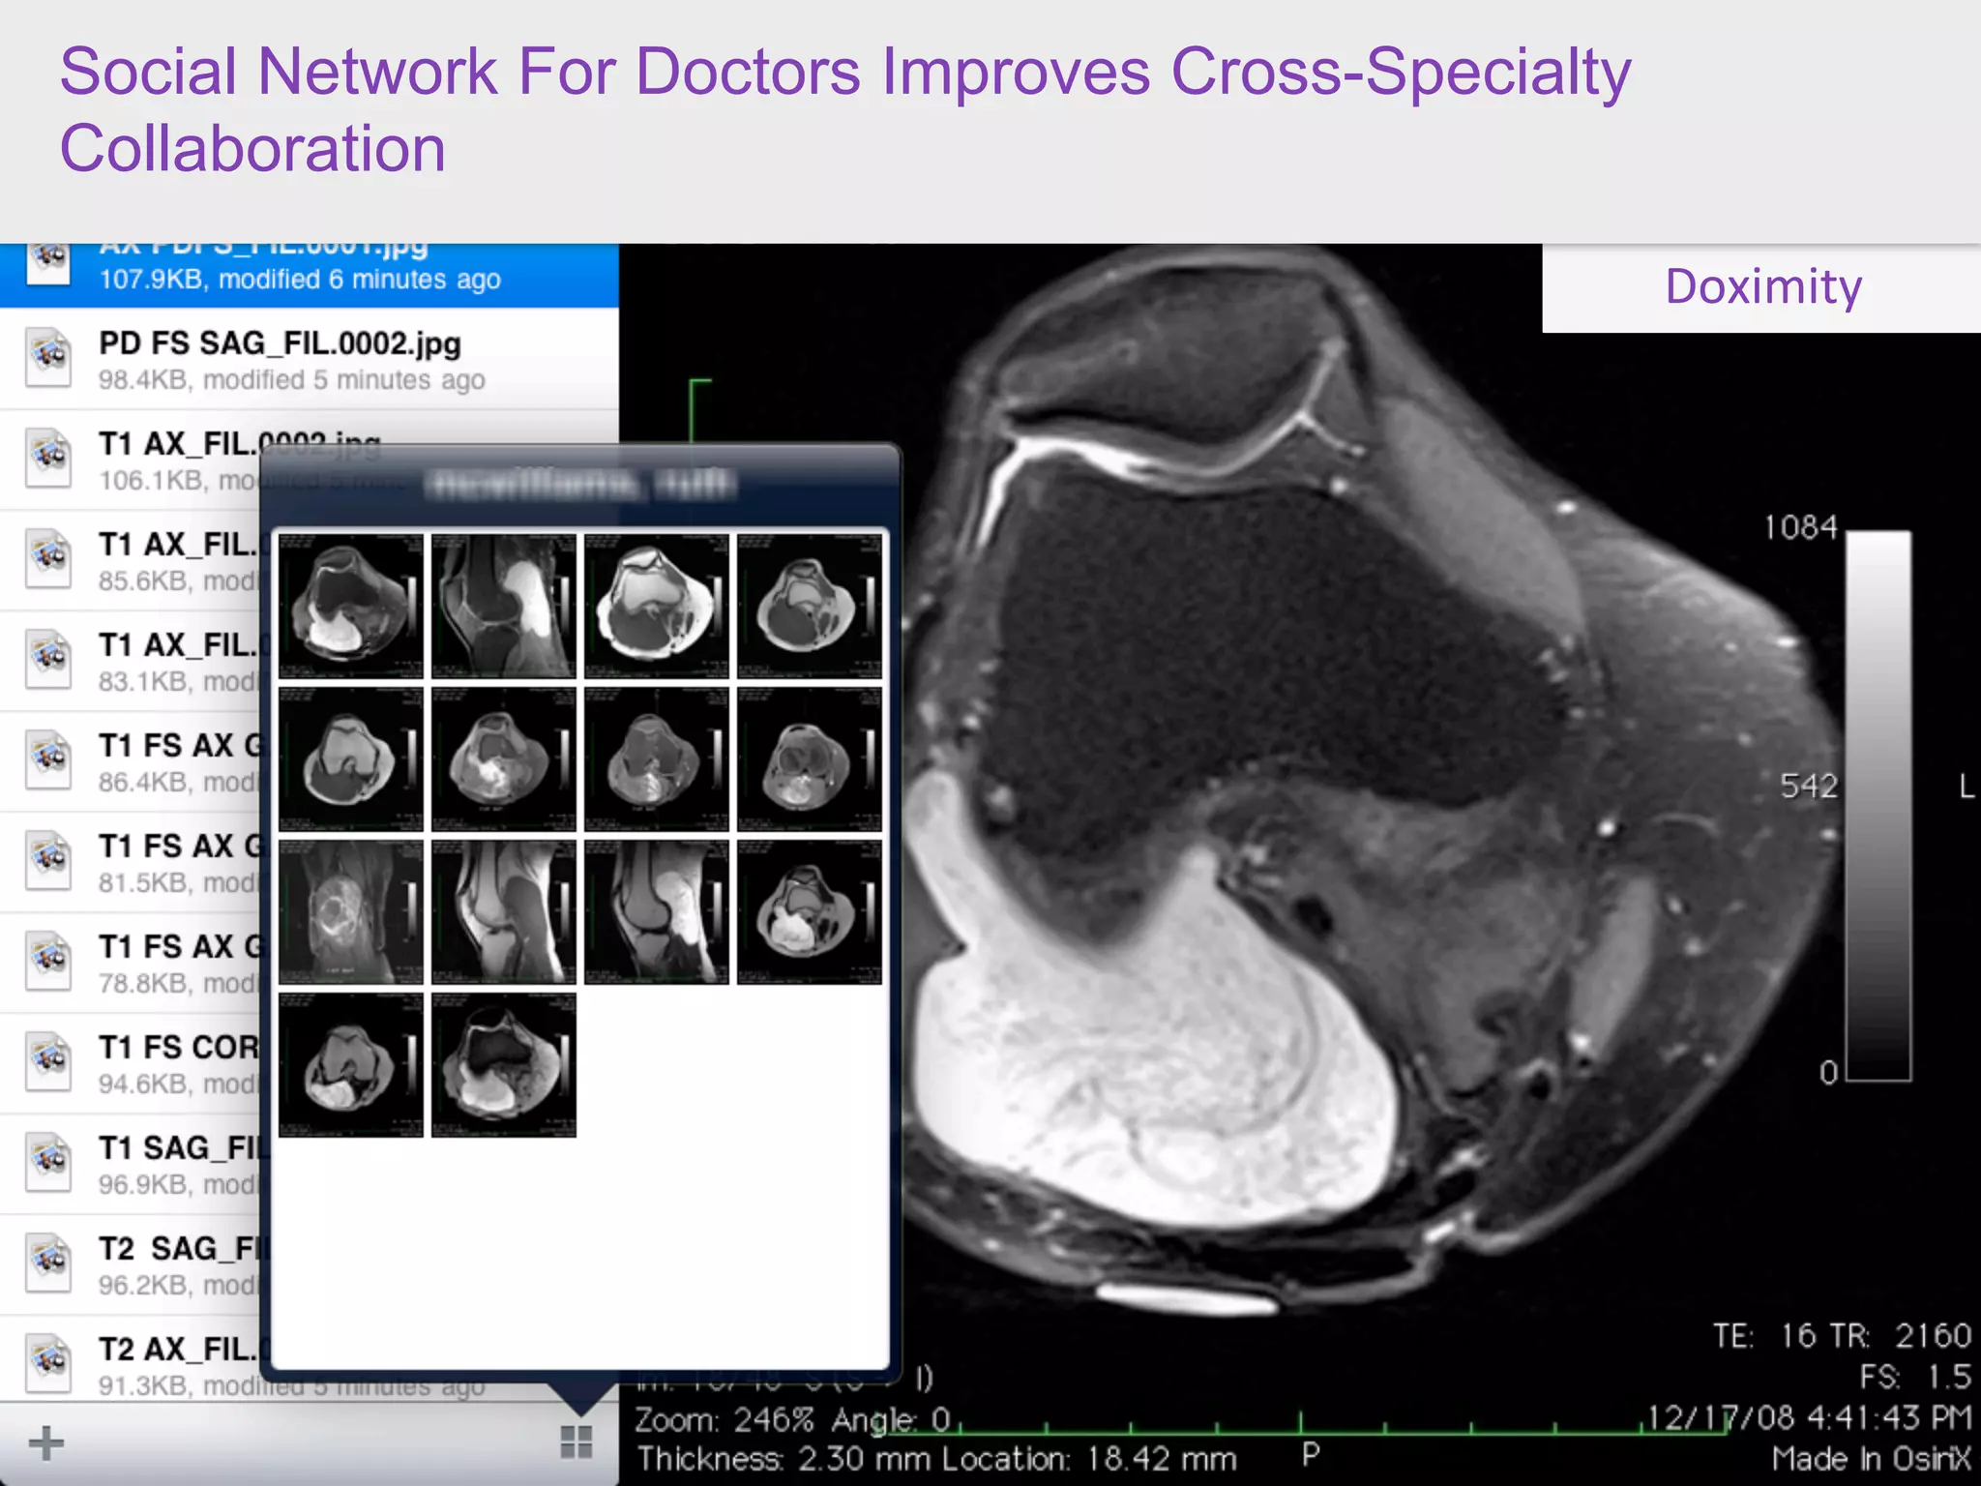This screenshot has width=1981, height=1486.
Task: Click file icon beside 85.6KB T1 AX file
Action: tap(48, 558)
